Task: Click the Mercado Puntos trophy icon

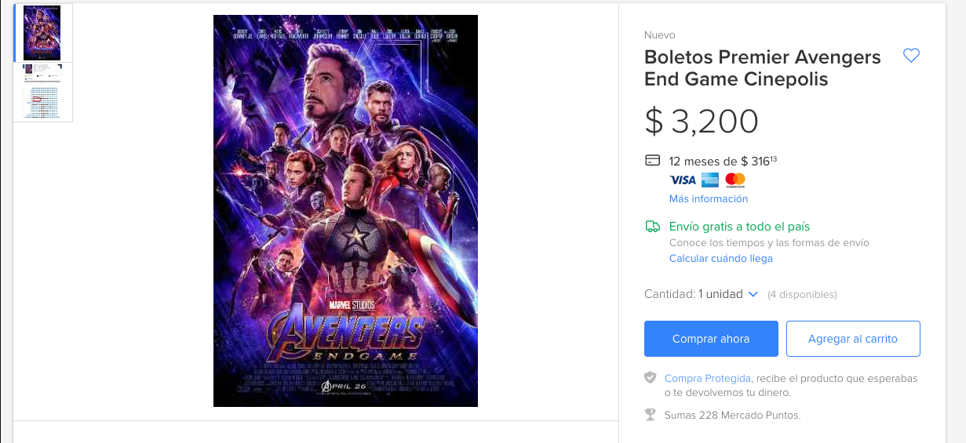Action: tap(650, 415)
